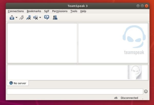Image resolution: width=154 pixels, height=105 pixels.
Task: Expand the Away status dropdown arrow
Action: coord(16,17)
